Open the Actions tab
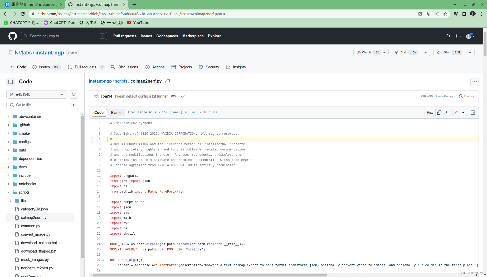 [x=155, y=67]
